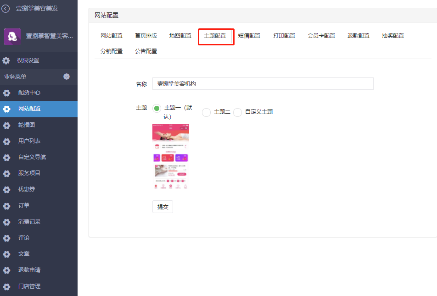Click gear icon beside 订单
This screenshot has height=296, width=437.
(7, 206)
